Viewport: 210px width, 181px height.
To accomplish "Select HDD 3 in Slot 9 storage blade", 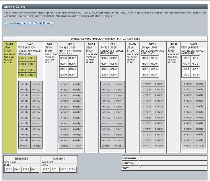I will (x=195, y=69).
